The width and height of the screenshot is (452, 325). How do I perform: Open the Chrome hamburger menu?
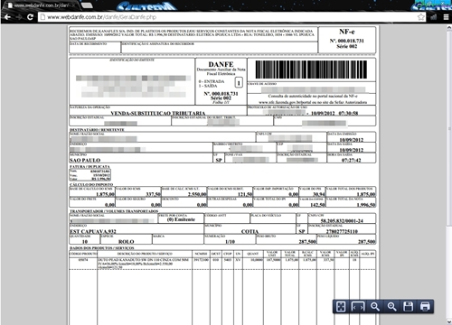pos(447,17)
